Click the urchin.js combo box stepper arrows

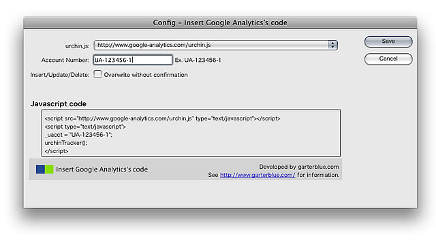(x=332, y=45)
